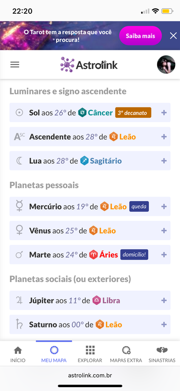Viewport: 180px width, 391px height.
Task: Tap the Áries sign icon
Action: tap(93, 255)
